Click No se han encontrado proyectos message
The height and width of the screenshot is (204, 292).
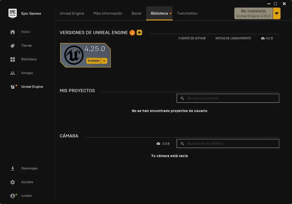point(169,111)
